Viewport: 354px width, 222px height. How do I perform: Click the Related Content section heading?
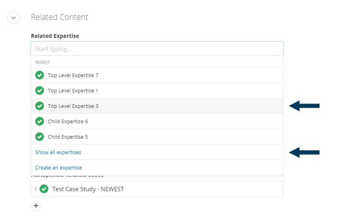pos(59,17)
